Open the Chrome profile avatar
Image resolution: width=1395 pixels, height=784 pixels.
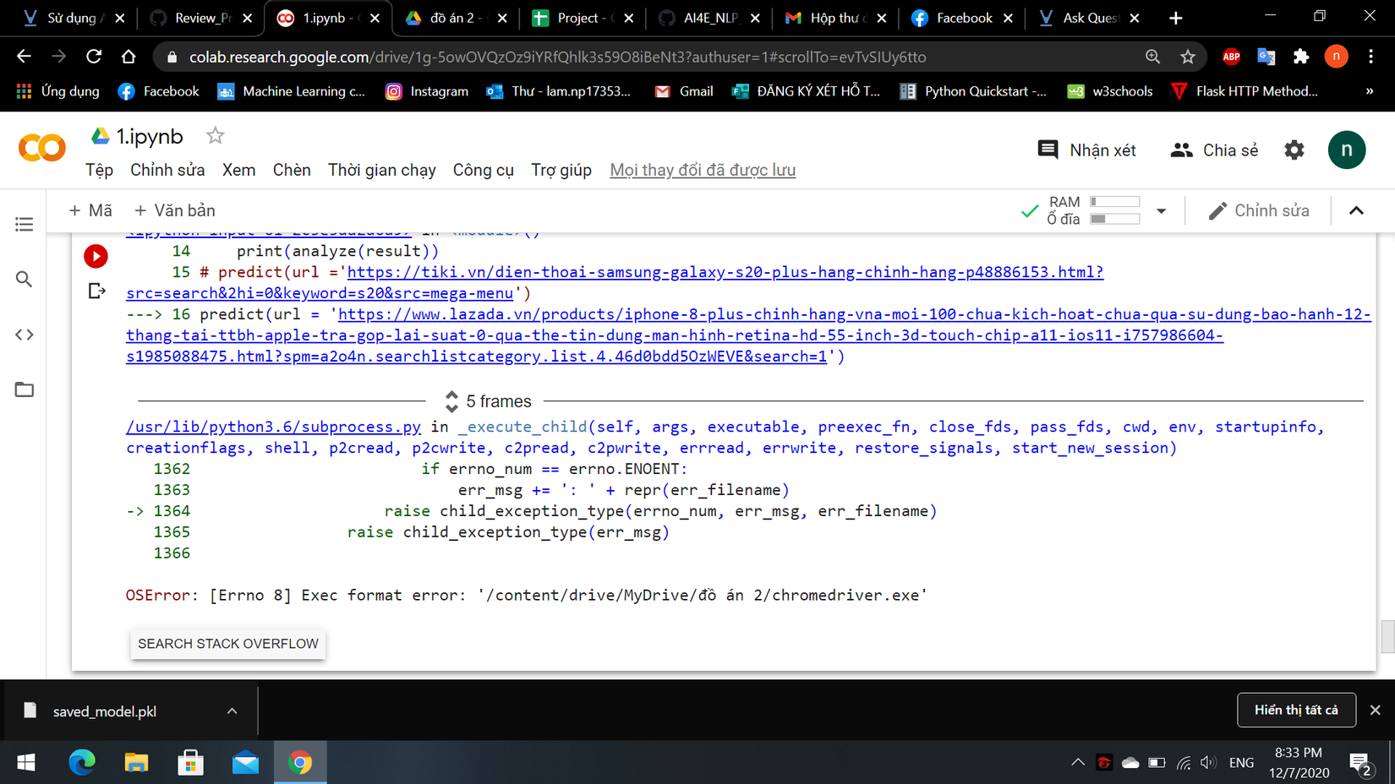click(1336, 57)
